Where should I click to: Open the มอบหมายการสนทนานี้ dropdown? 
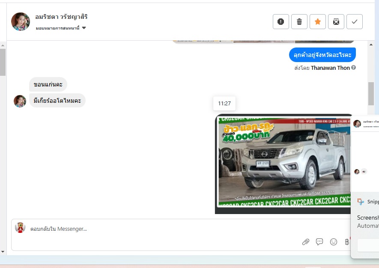click(61, 28)
